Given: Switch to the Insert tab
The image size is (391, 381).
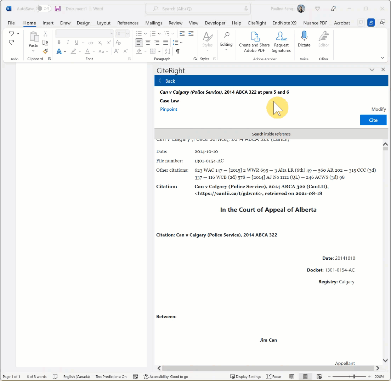Looking at the screenshot, I should click(48, 23).
